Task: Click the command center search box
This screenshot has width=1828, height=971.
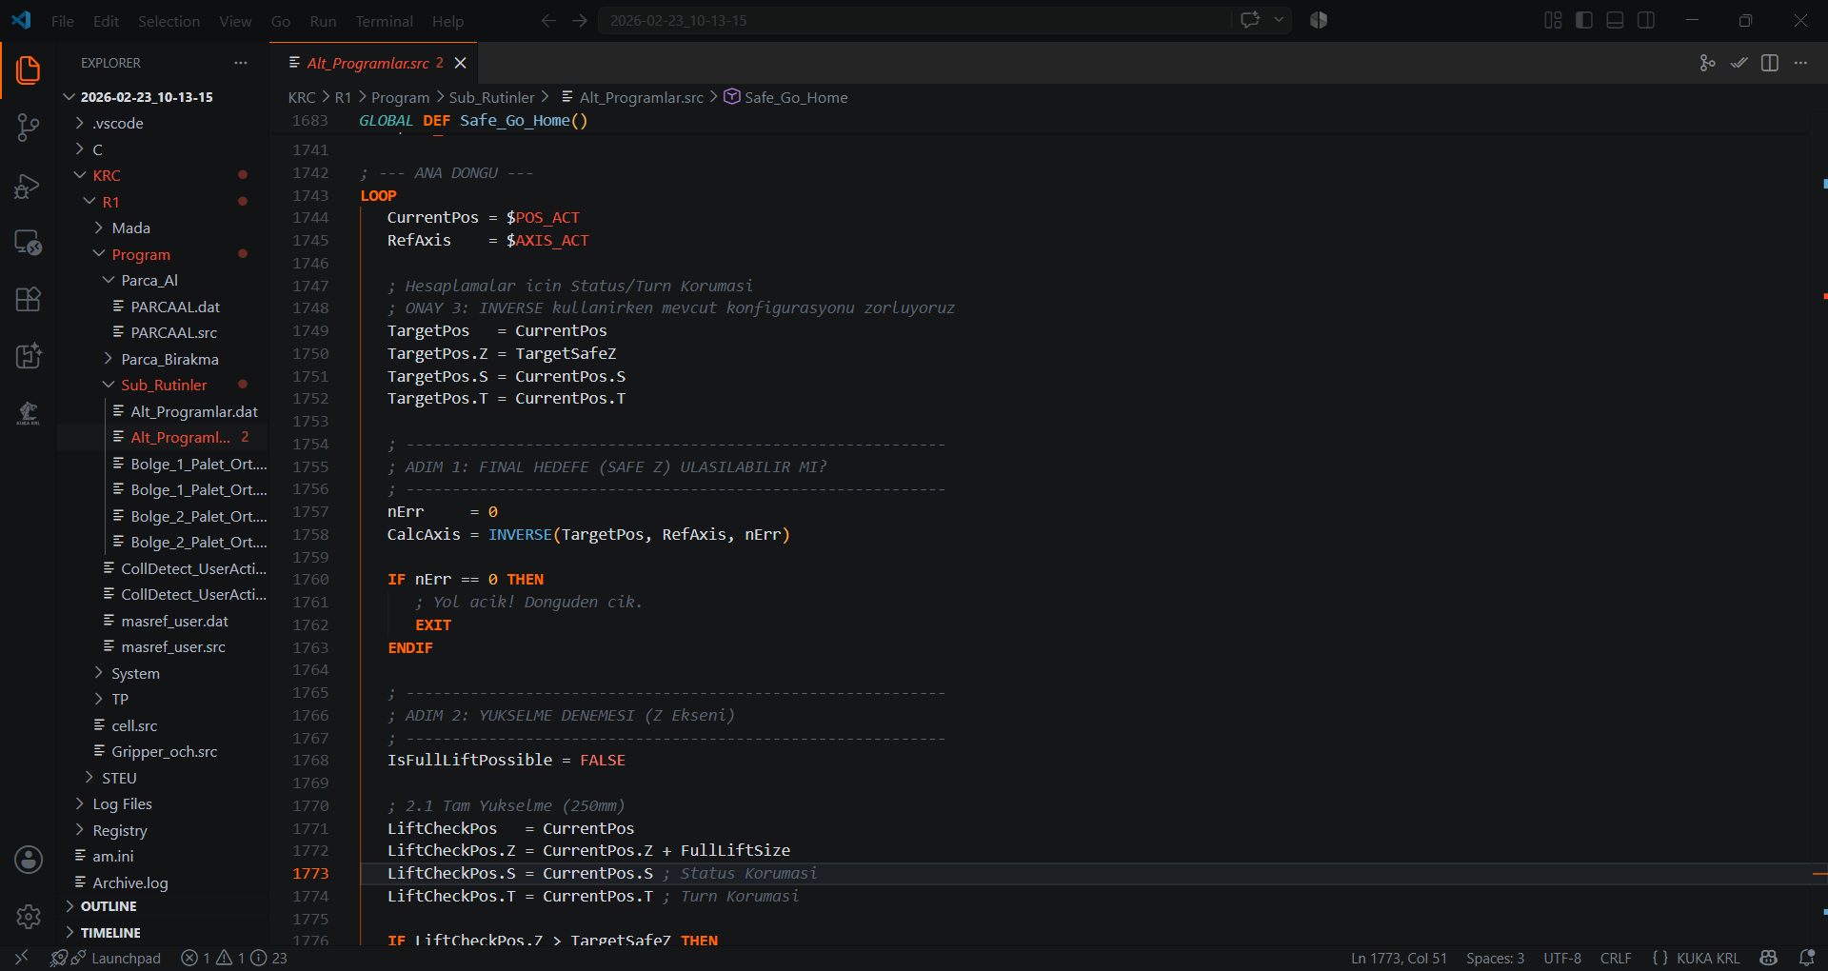Action: pyautogui.click(x=914, y=20)
